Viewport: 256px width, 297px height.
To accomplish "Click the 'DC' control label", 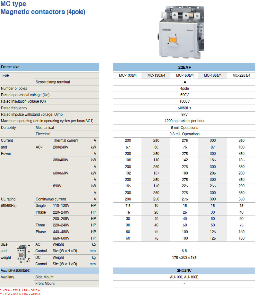I will 38,258.
